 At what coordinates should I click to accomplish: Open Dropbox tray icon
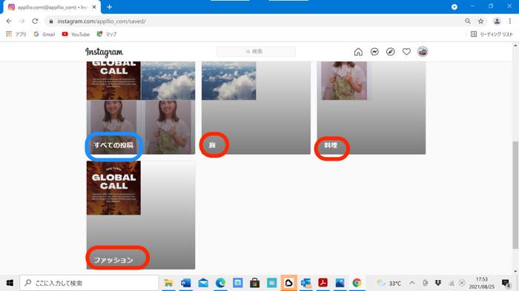438,283
